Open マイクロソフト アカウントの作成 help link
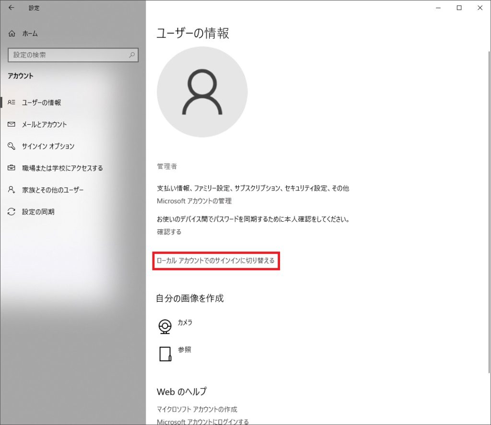 click(x=197, y=409)
